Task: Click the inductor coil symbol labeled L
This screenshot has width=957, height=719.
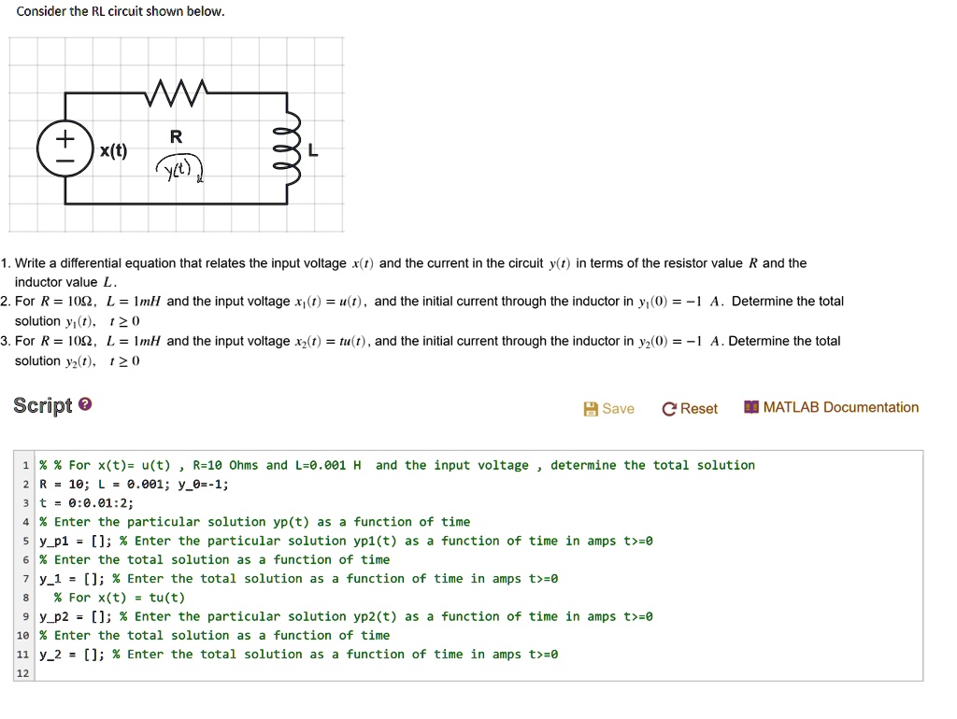Action: click(290, 148)
